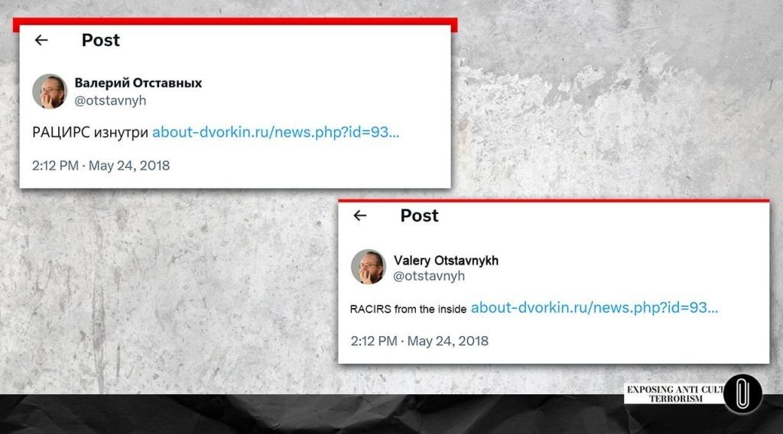Click back arrow in English post
This screenshot has height=434, width=783.
click(x=360, y=215)
